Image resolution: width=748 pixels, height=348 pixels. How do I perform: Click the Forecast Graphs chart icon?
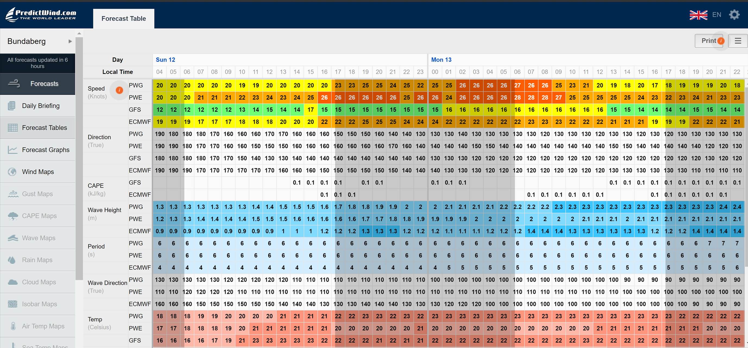coord(12,150)
